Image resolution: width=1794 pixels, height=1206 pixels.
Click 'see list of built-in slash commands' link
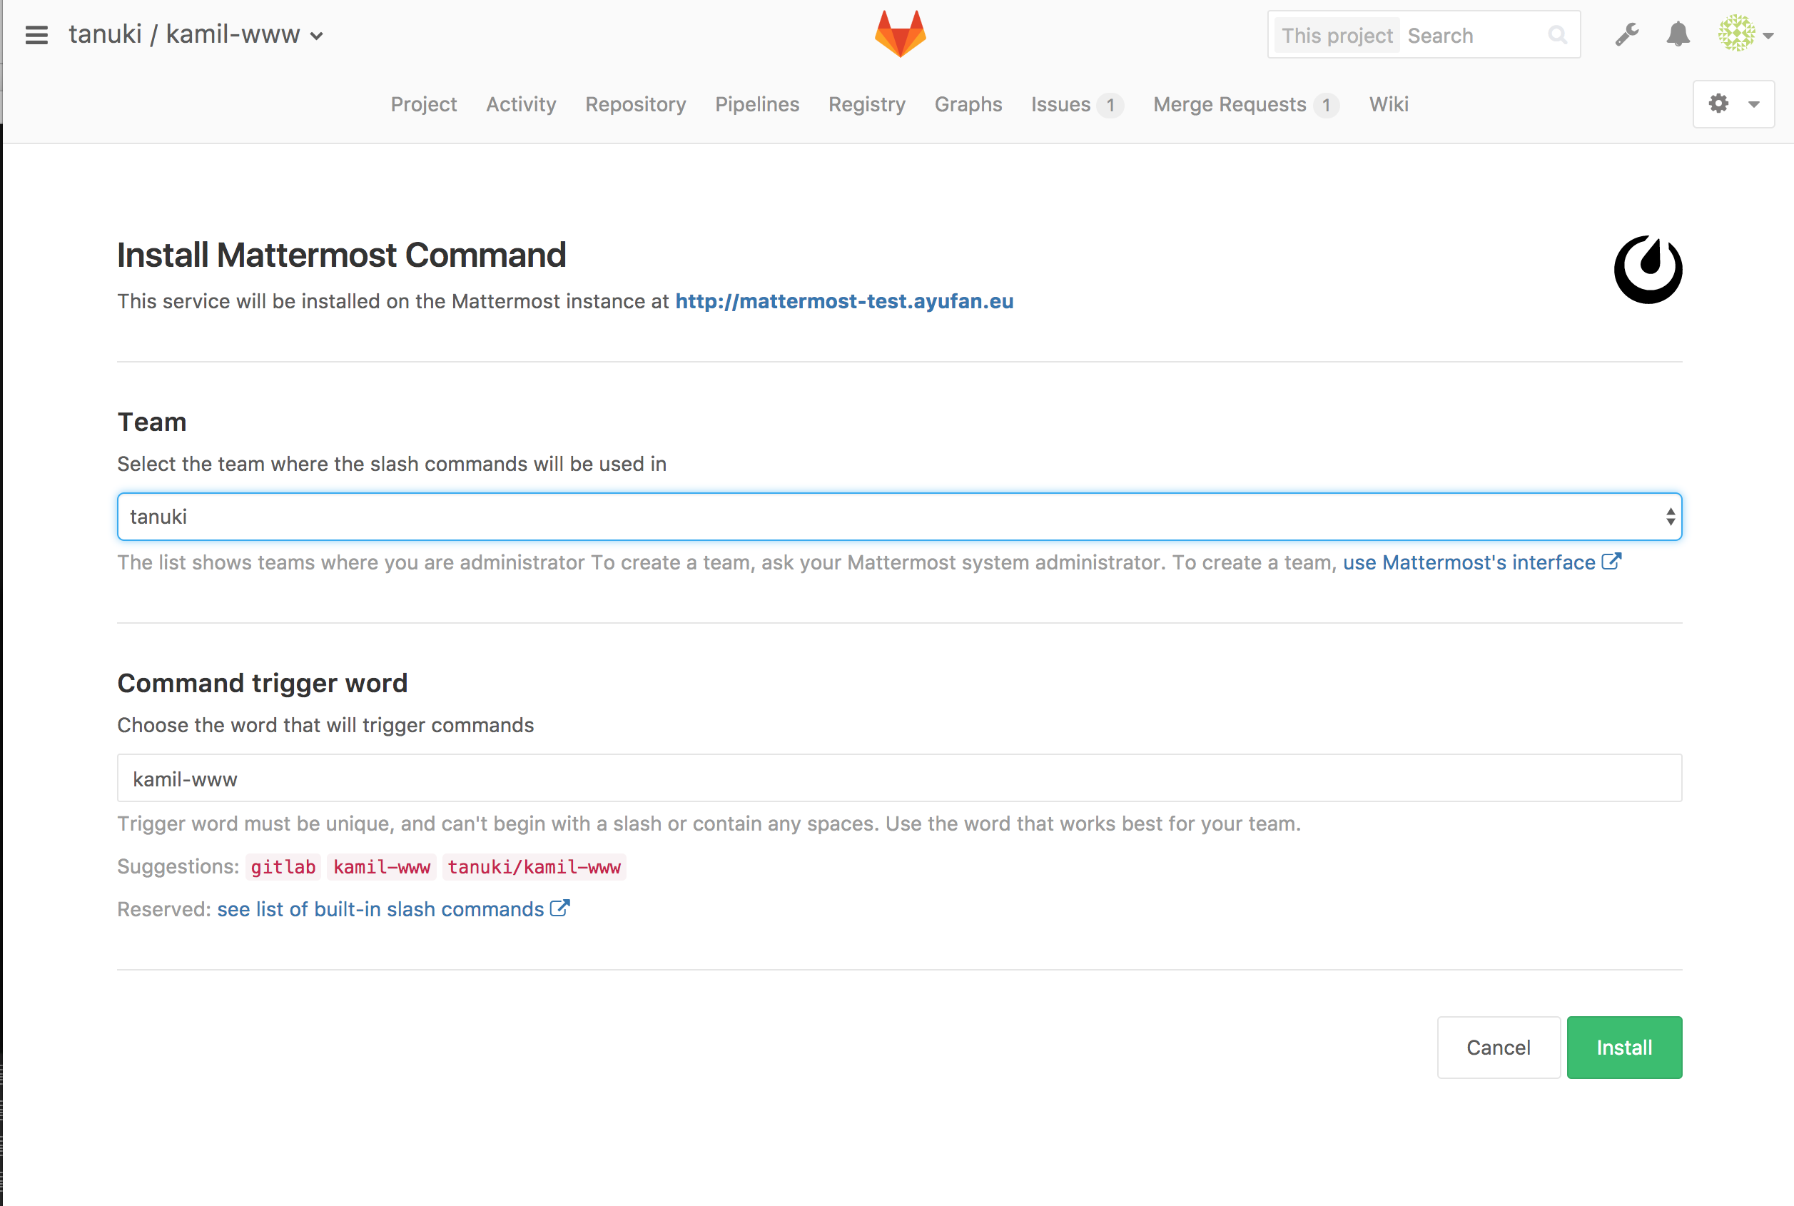[378, 908]
